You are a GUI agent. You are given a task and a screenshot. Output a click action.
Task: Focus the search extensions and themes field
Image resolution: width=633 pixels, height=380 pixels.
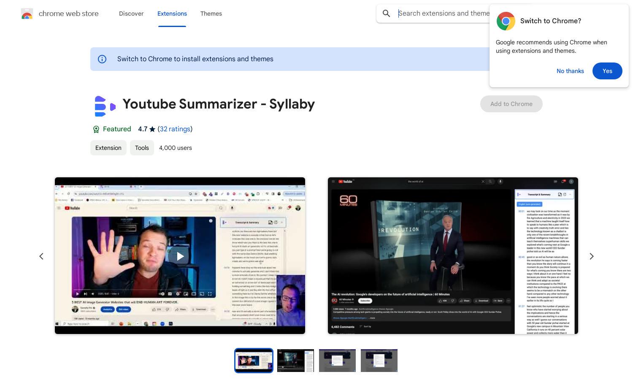pos(443,14)
